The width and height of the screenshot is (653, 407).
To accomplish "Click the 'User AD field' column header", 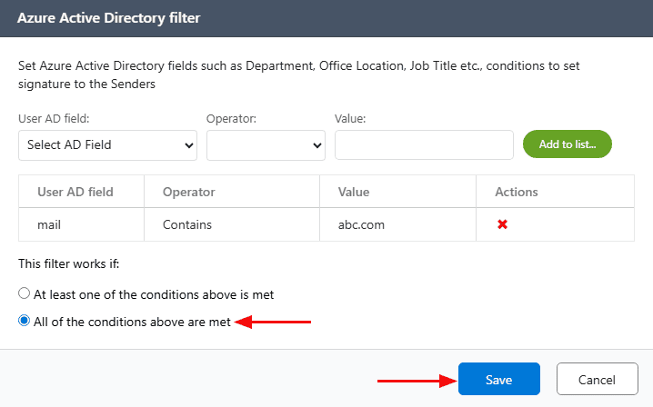I will tap(75, 192).
